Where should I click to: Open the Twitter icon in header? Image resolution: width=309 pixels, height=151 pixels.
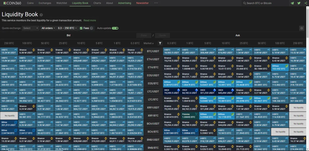(299, 3)
